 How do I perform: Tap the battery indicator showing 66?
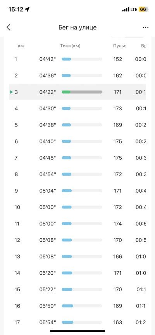pyautogui.click(x=143, y=9)
